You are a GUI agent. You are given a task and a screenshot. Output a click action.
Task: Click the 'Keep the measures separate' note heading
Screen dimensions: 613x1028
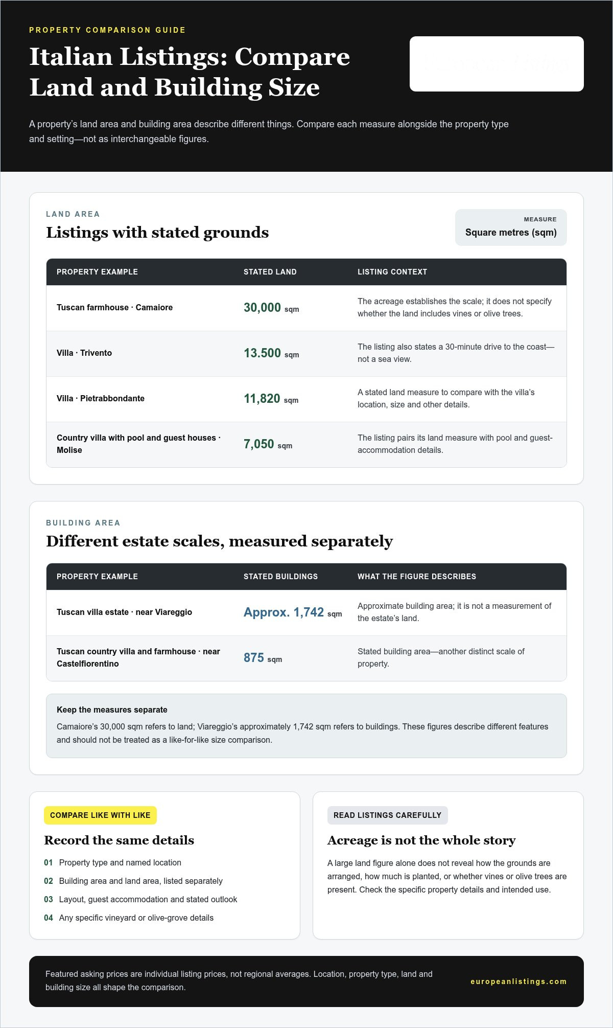[x=112, y=710]
